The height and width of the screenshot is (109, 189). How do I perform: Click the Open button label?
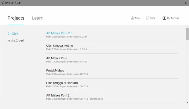click(x=153, y=18)
